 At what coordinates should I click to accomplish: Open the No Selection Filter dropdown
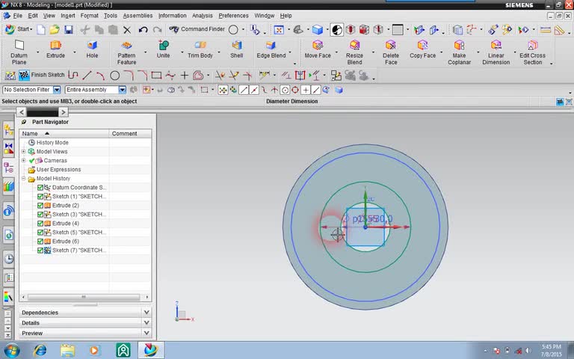click(57, 90)
